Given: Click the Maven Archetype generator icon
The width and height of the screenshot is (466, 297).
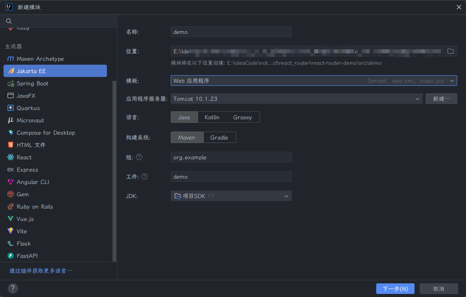Looking at the screenshot, I should (11, 59).
